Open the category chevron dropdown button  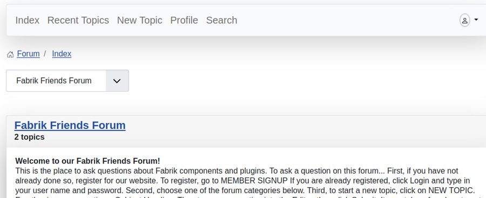point(117,80)
